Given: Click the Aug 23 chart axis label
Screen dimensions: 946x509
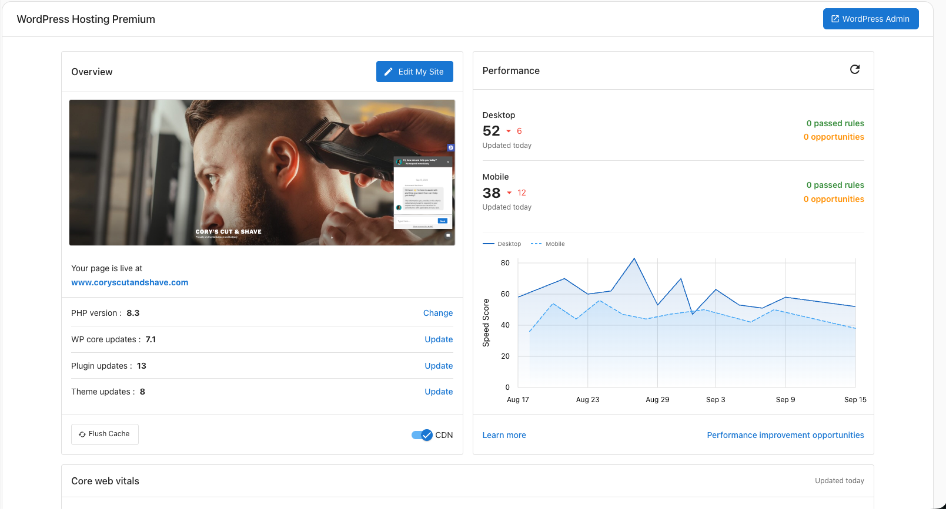Looking at the screenshot, I should [x=588, y=399].
